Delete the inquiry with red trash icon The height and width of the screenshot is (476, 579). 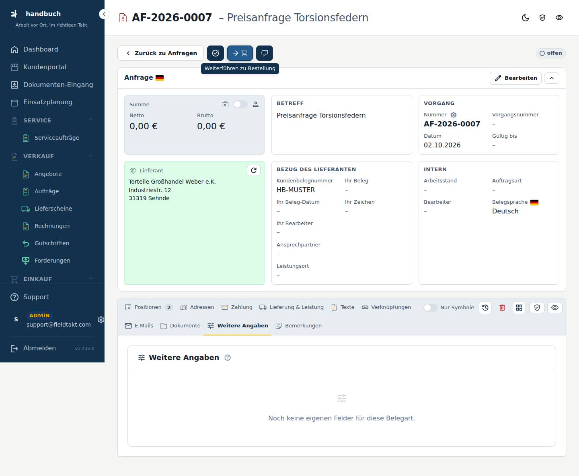pyautogui.click(x=502, y=308)
